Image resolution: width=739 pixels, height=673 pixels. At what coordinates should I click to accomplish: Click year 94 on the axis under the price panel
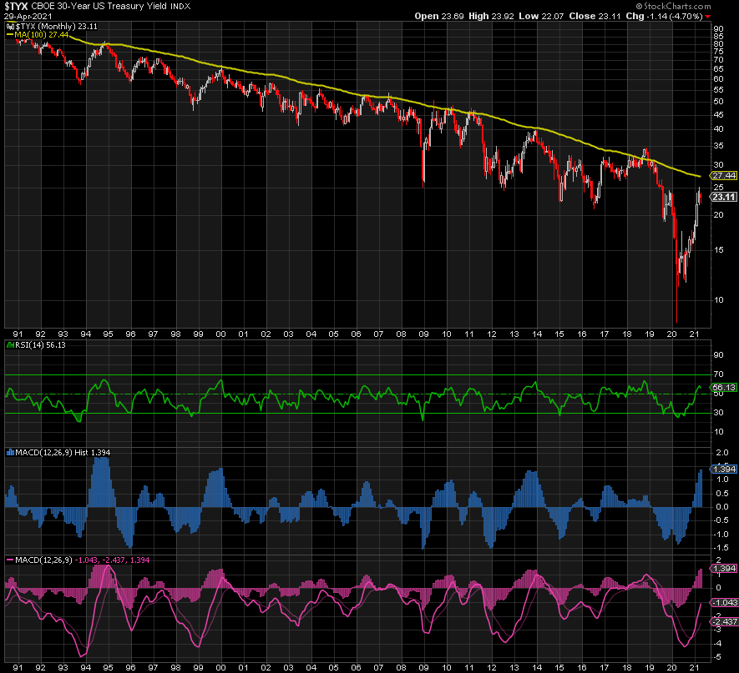[85, 334]
